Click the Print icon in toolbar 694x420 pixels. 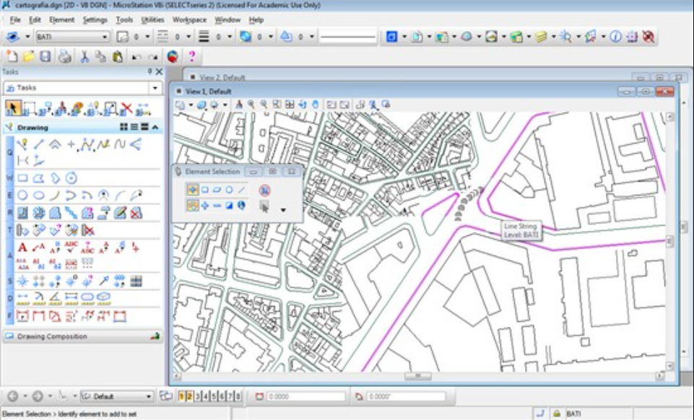65,56
